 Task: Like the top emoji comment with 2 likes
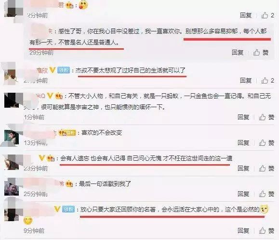coord(267,15)
